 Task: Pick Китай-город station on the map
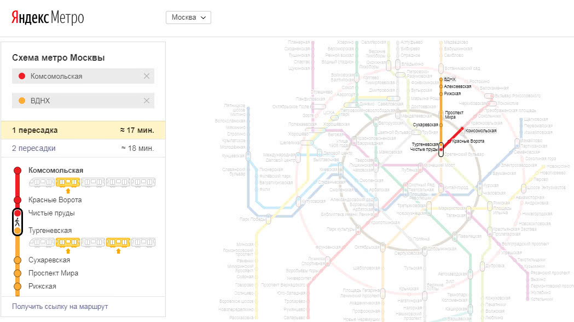pyautogui.click(x=441, y=188)
